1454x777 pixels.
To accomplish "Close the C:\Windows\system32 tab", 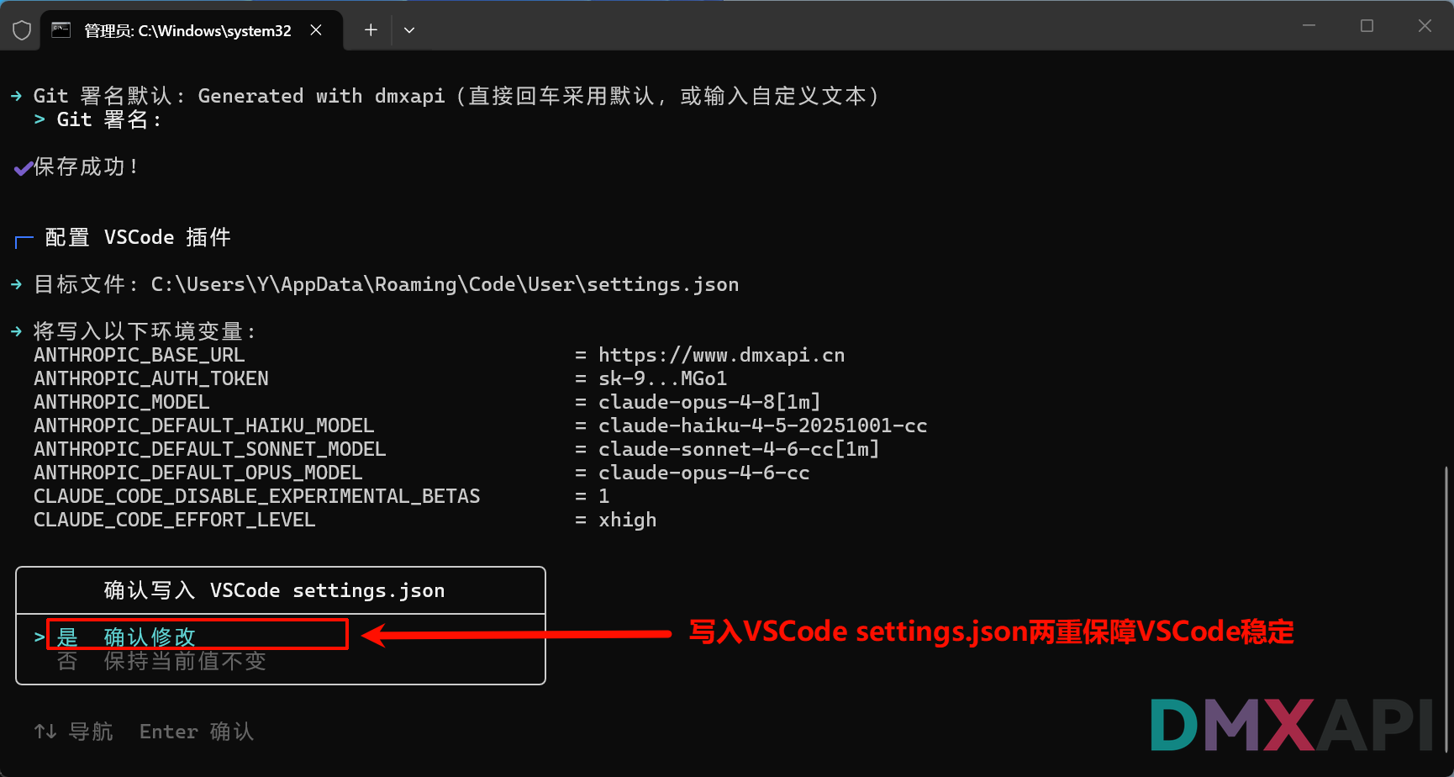I will pyautogui.click(x=316, y=30).
